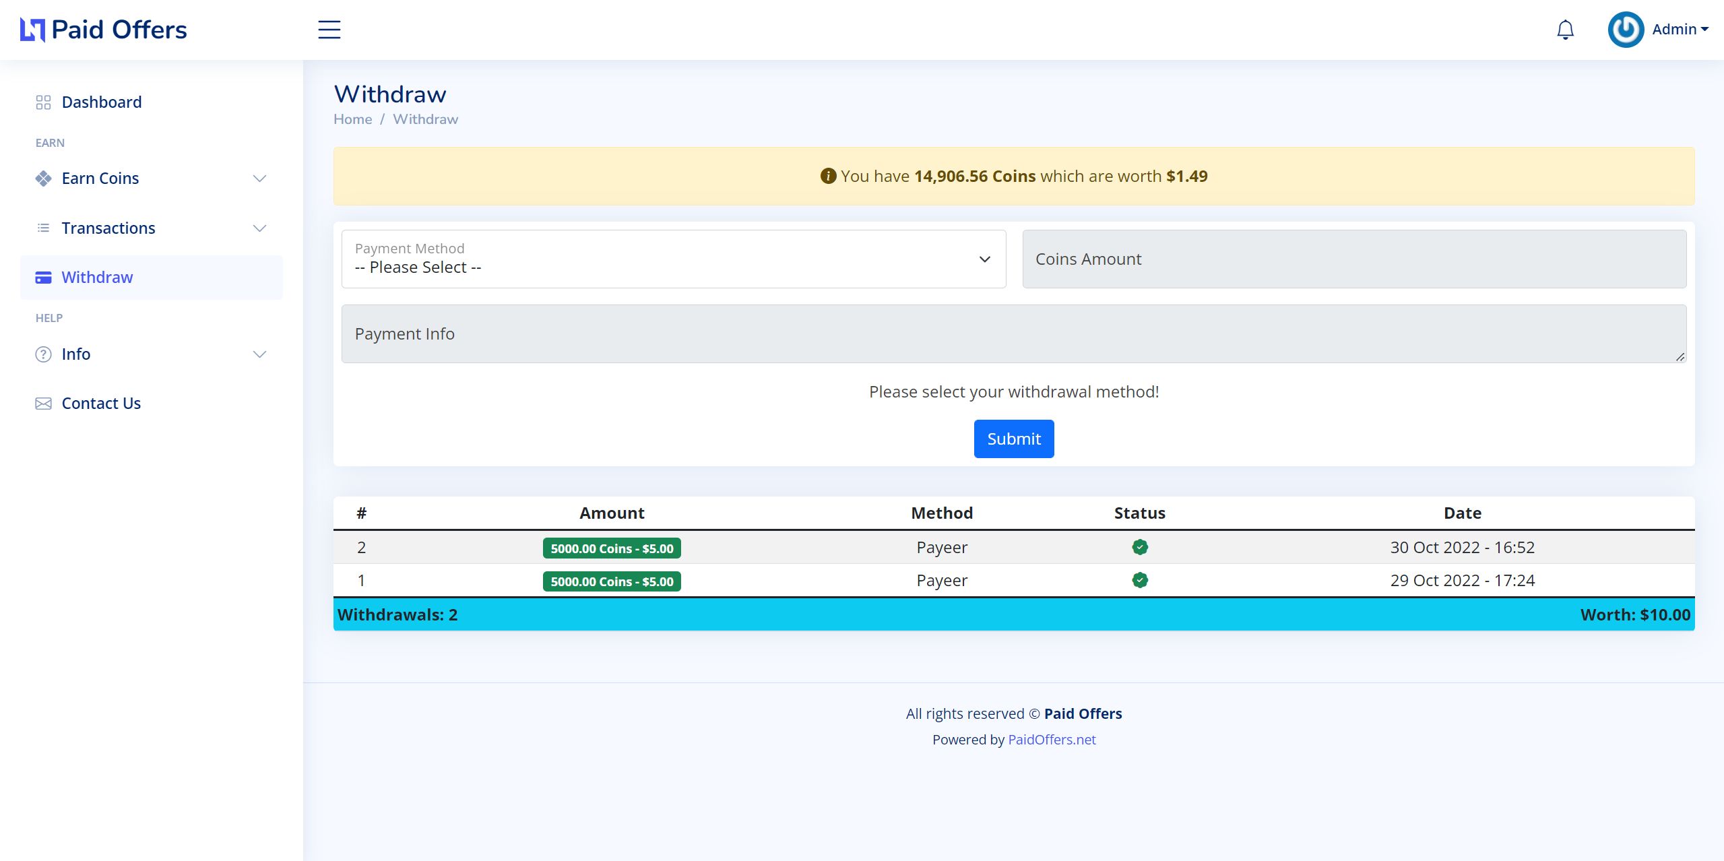Screen dimensions: 1724x861
Task: Open the notifications bell
Action: 1565,30
